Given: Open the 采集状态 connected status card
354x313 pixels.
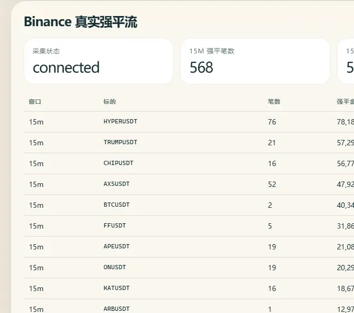Looking at the screenshot, I should coord(98,61).
